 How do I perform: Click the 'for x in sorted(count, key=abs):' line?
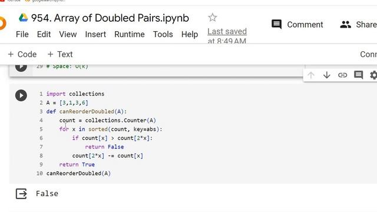coord(111,129)
